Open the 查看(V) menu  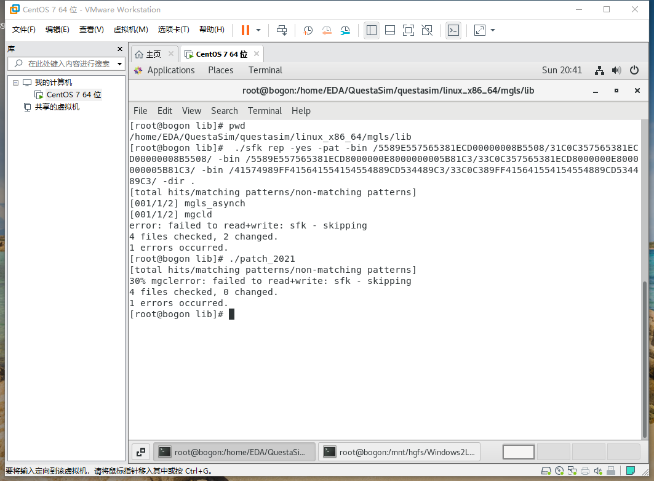click(x=91, y=29)
